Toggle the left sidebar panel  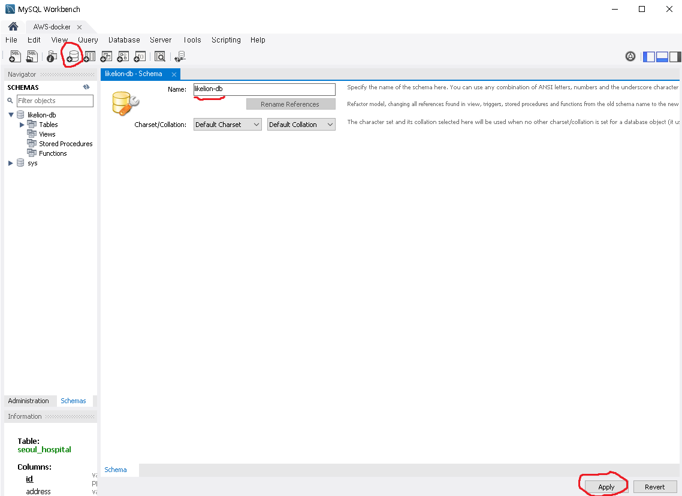[649, 56]
